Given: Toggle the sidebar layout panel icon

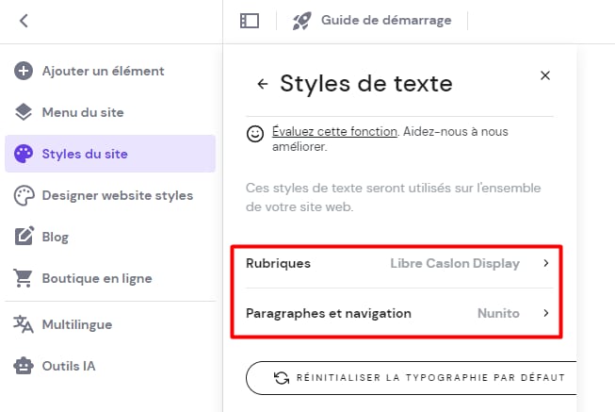Looking at the screenshot, I should 250,20.
